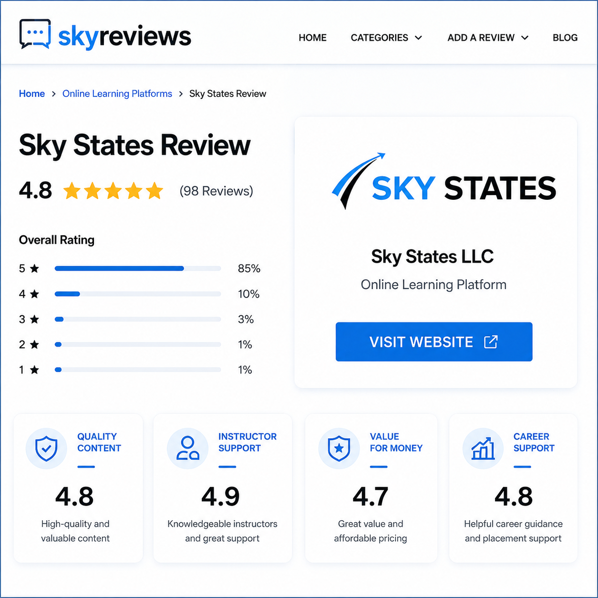Image resolution: width=598 pixels, height=598 pixels.
Task: Expand the CATEGORIES dropdown chevron
Action: pos(418,38)
